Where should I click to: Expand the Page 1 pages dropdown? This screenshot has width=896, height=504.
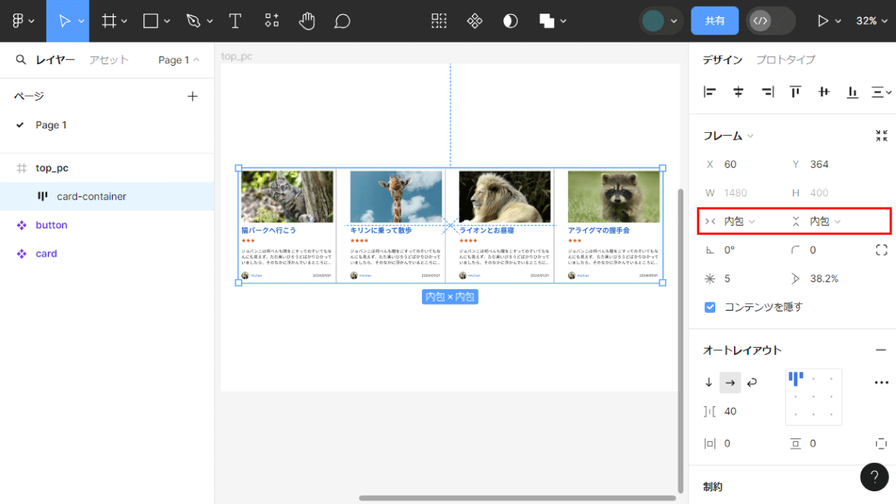pyautogui.click(x=179, y=60)
